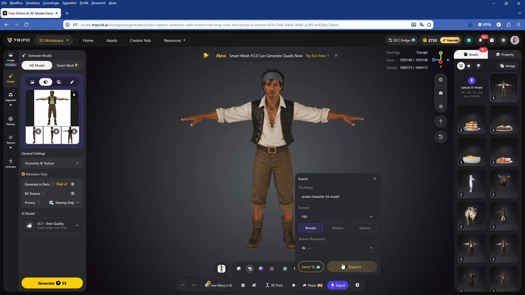Switch to grid view in Assets panel
525x295 pixels.
pos(461,66)
